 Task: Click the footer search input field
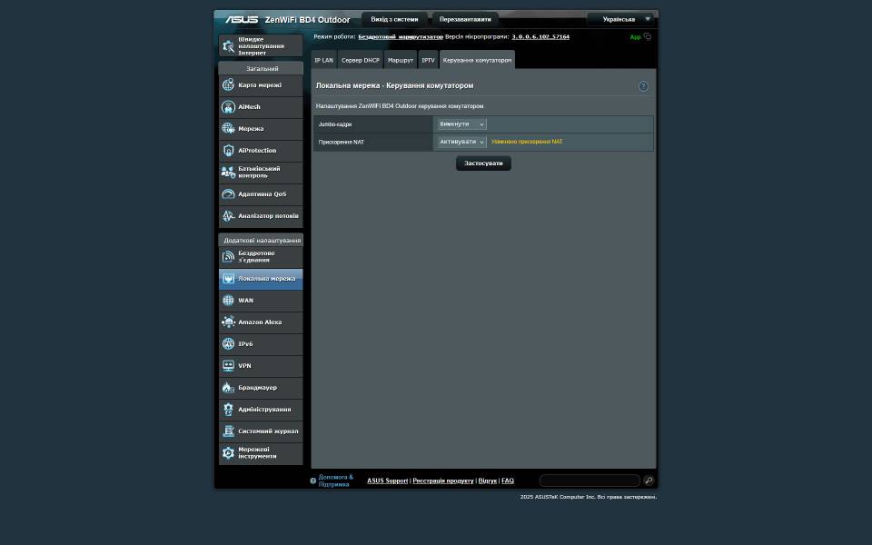pos(590,481)
